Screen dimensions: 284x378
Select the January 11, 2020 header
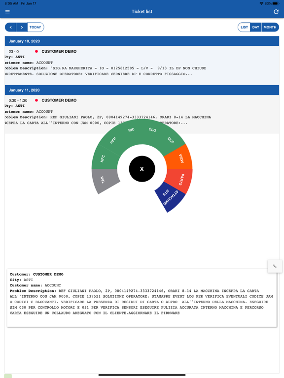point(142,90)
